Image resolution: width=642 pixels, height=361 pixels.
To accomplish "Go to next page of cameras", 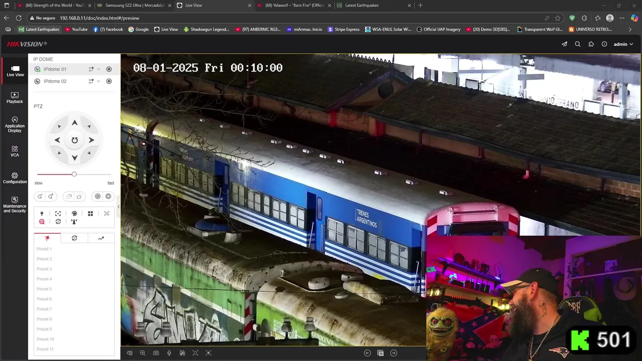I will pyautogui.click(x=394, y=353).
